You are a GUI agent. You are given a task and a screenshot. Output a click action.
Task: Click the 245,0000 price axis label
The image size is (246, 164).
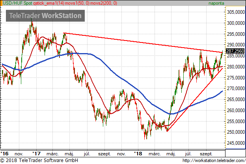(236, 143)
